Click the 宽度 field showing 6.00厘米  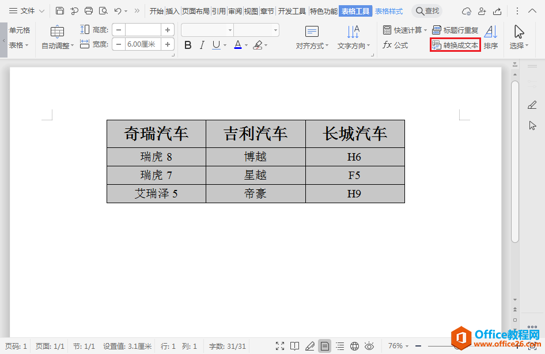pos(143,44)
